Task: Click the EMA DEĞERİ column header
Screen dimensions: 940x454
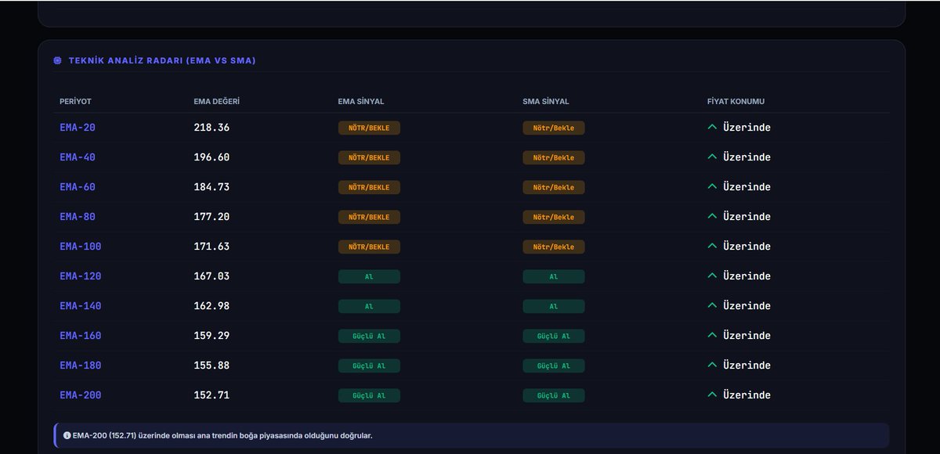Action: coord(217,102)
